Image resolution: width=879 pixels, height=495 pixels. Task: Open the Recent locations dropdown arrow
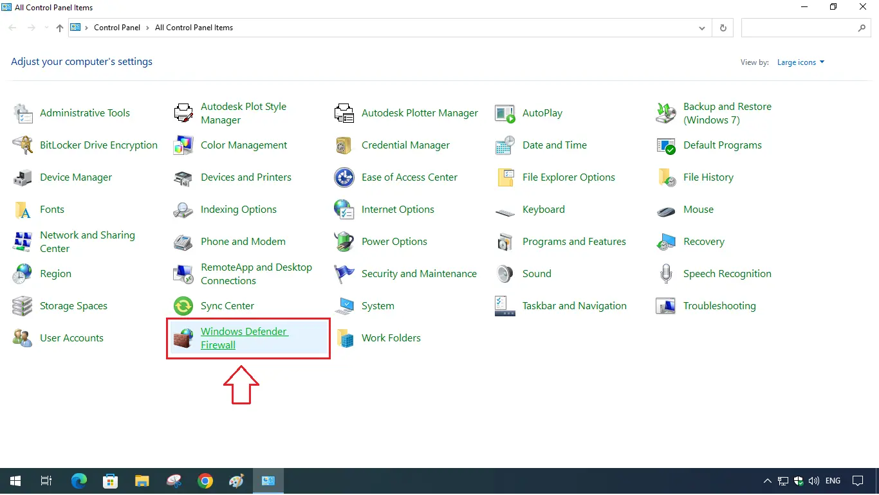[46, 28]
